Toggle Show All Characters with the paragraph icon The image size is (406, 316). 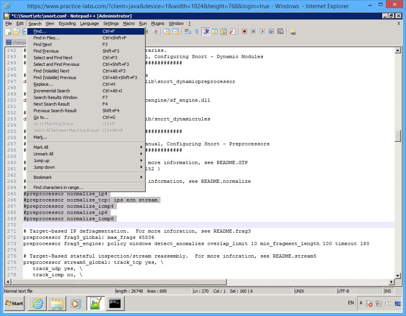197,31
